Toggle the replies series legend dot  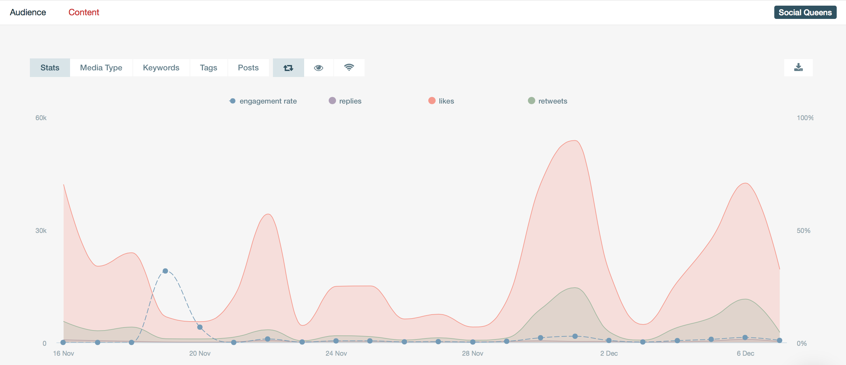(332, 101)
